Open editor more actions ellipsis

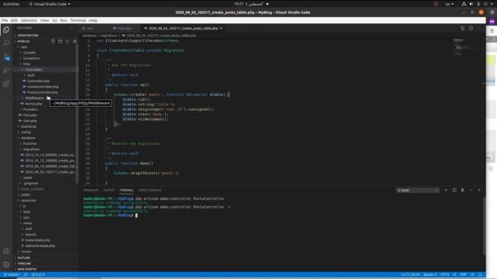[479, 28]
